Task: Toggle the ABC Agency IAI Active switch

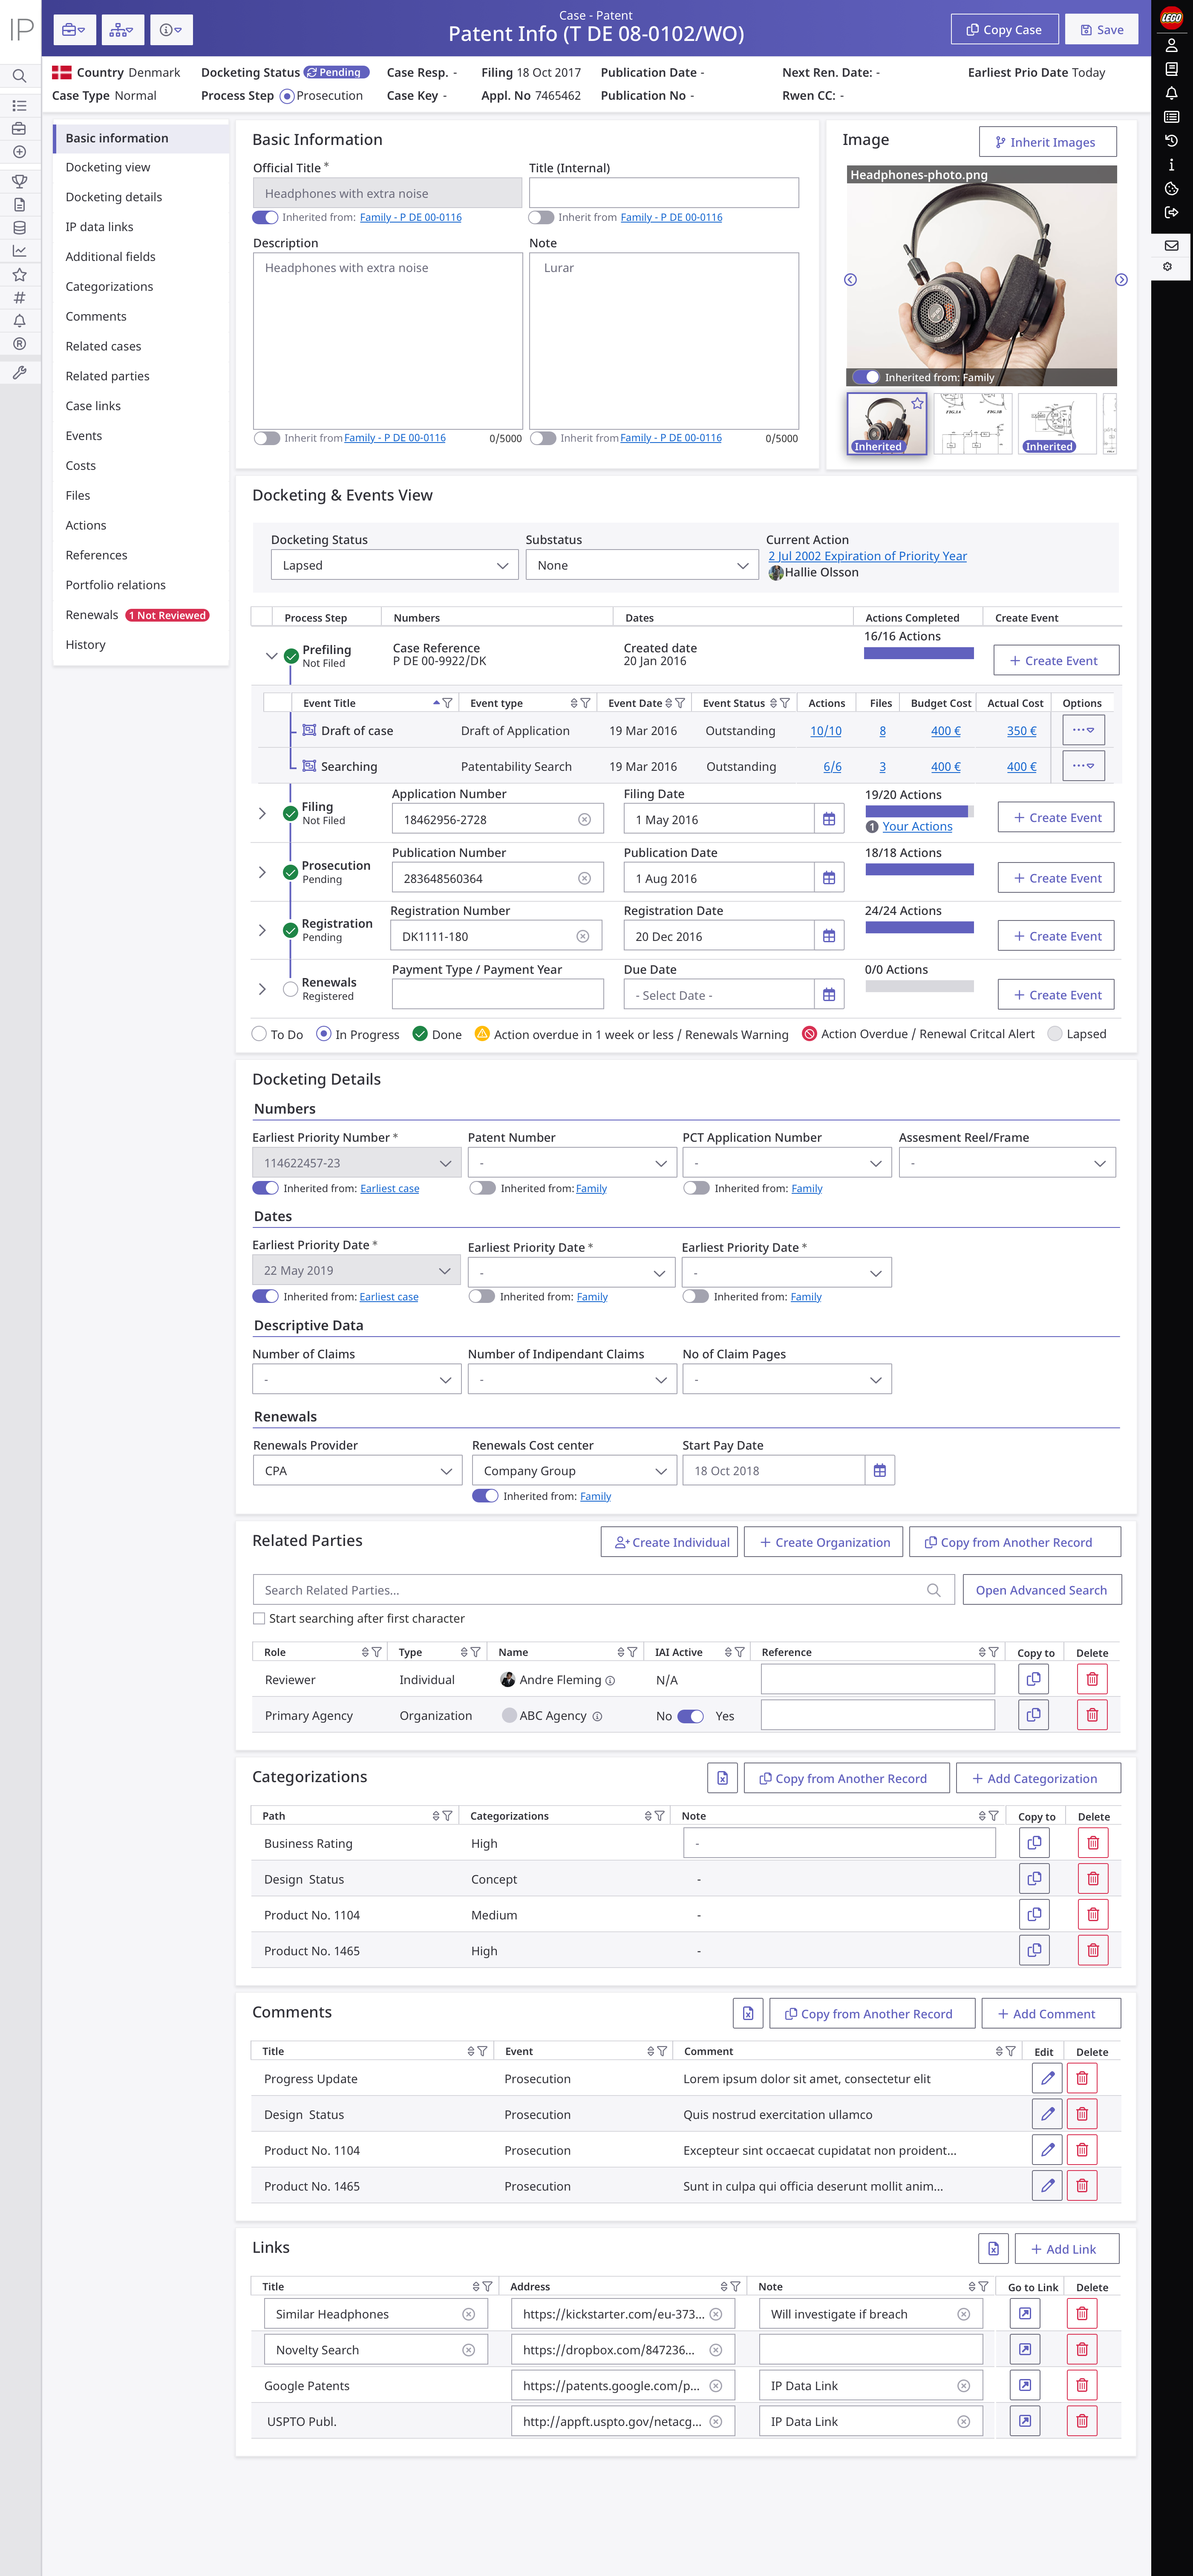Action: tap(690, 1715)
